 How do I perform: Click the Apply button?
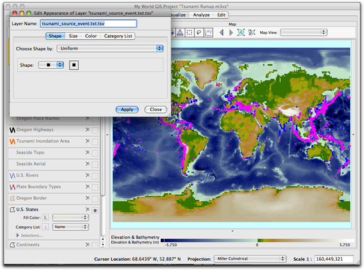[x=127, y=110]
